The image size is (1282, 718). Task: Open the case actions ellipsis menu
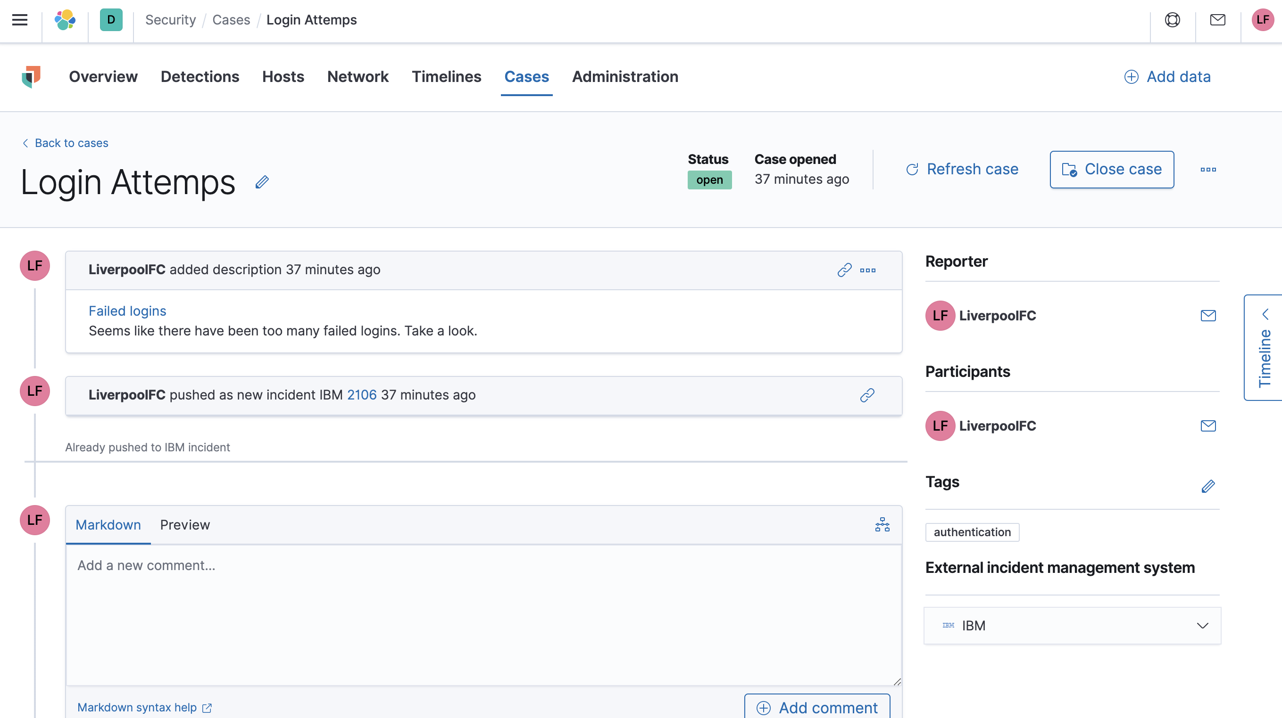coord(1208,169)
